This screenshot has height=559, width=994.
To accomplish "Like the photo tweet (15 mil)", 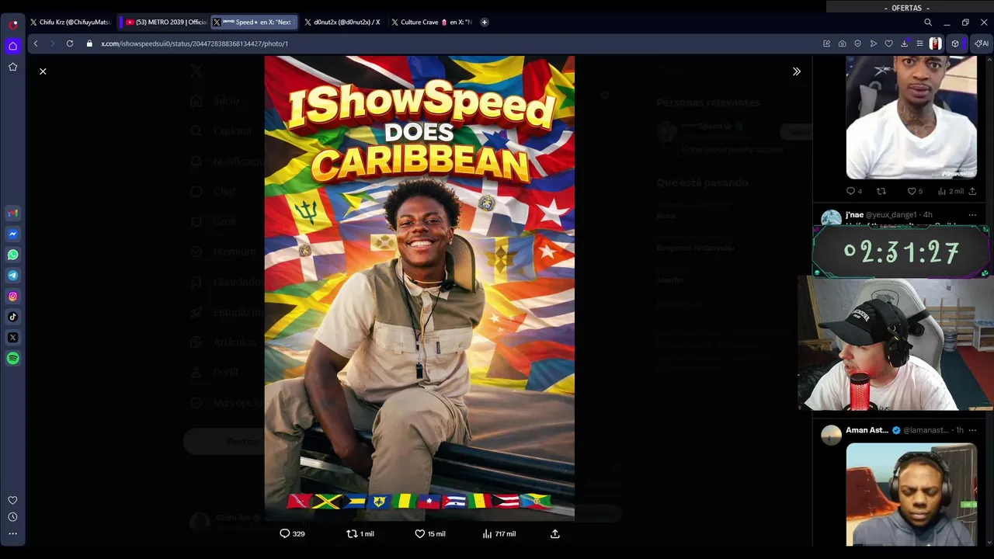I will [429, 534].
